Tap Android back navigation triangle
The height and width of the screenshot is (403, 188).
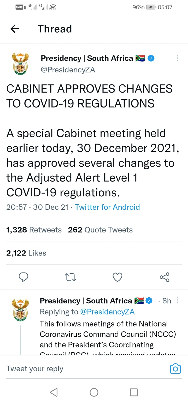(54, 392)
